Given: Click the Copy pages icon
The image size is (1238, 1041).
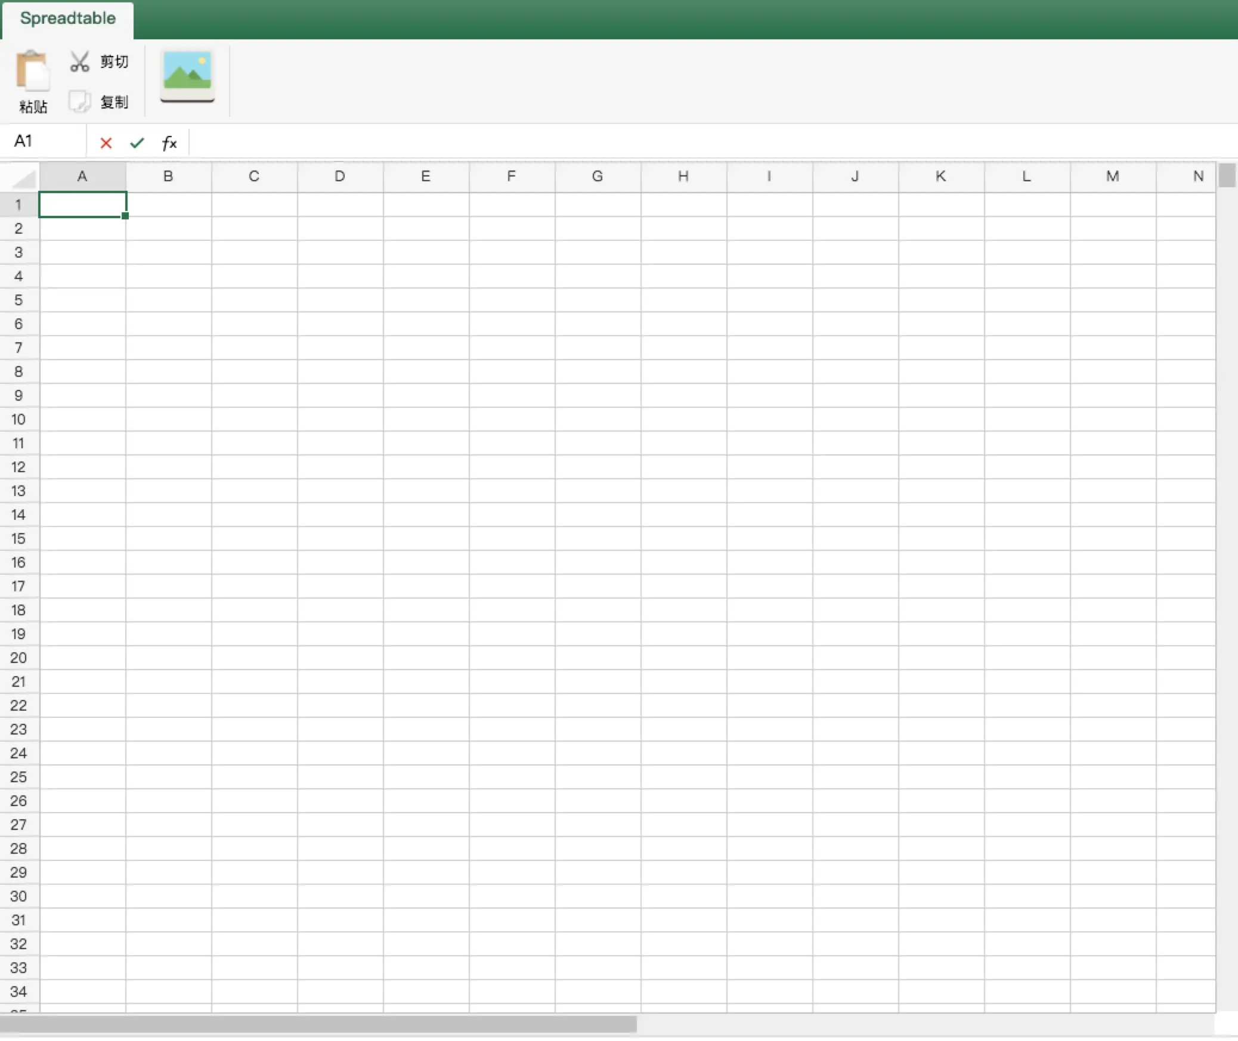Looking at the screenshot, I should tap(79, 102).
